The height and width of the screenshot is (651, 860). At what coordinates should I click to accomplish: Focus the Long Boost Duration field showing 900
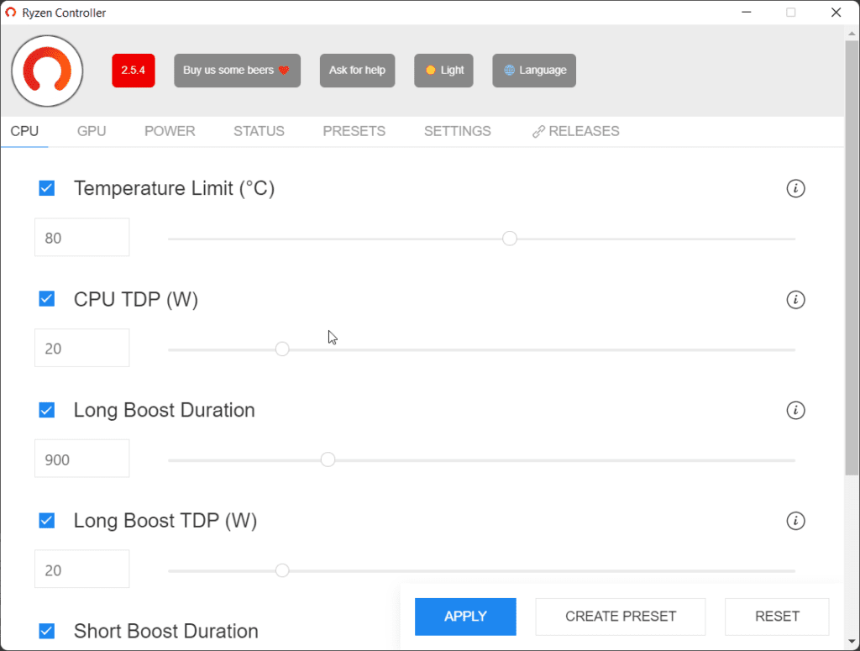(82, 459)
